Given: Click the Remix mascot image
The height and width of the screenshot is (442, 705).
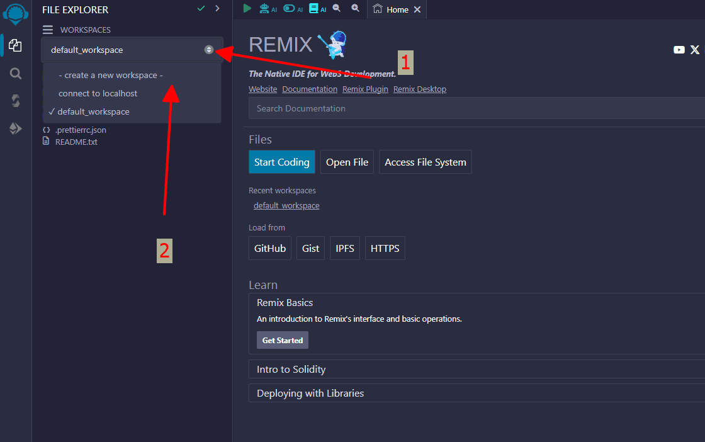Looking at the screenshot, I should (333, 45).
